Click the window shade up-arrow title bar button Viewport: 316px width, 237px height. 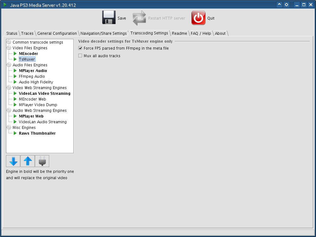(280, 4)
